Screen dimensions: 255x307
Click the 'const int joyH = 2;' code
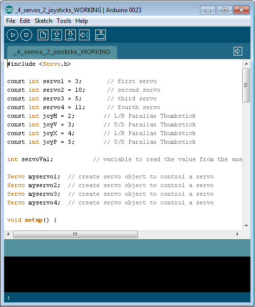41,116
